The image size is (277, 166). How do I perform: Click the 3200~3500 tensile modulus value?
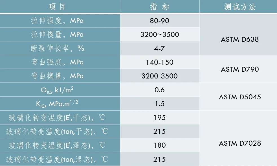click(x=160, y=35)
